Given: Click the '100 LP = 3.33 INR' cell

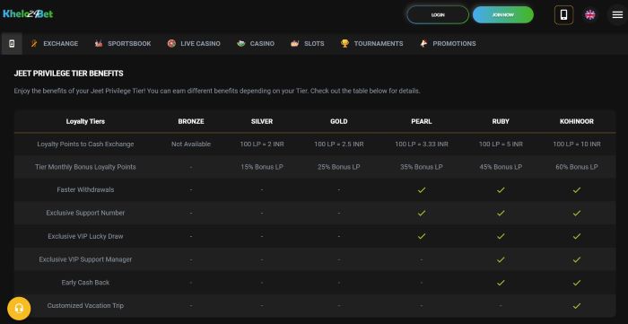Looking at the screenshot, I should (422, 144).
